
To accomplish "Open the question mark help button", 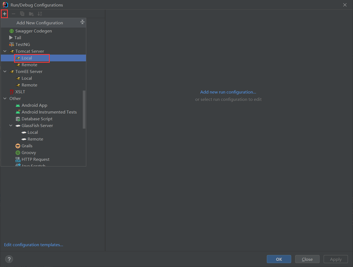I will tap(9, 259).
